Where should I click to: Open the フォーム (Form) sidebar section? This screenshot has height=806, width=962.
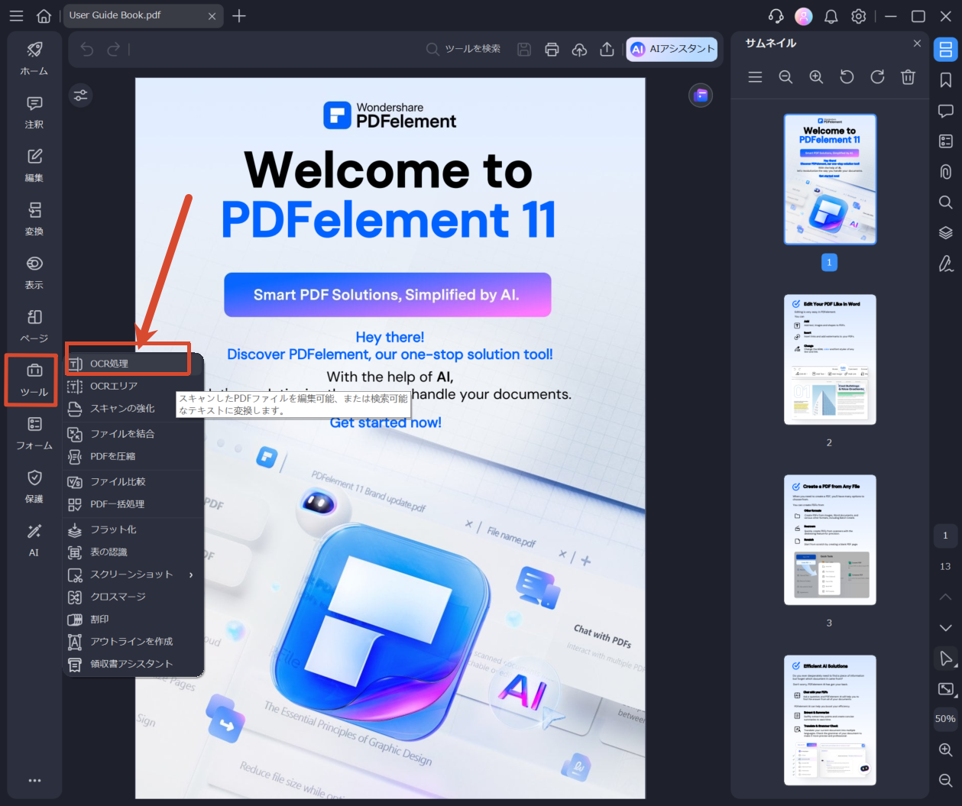34,434
